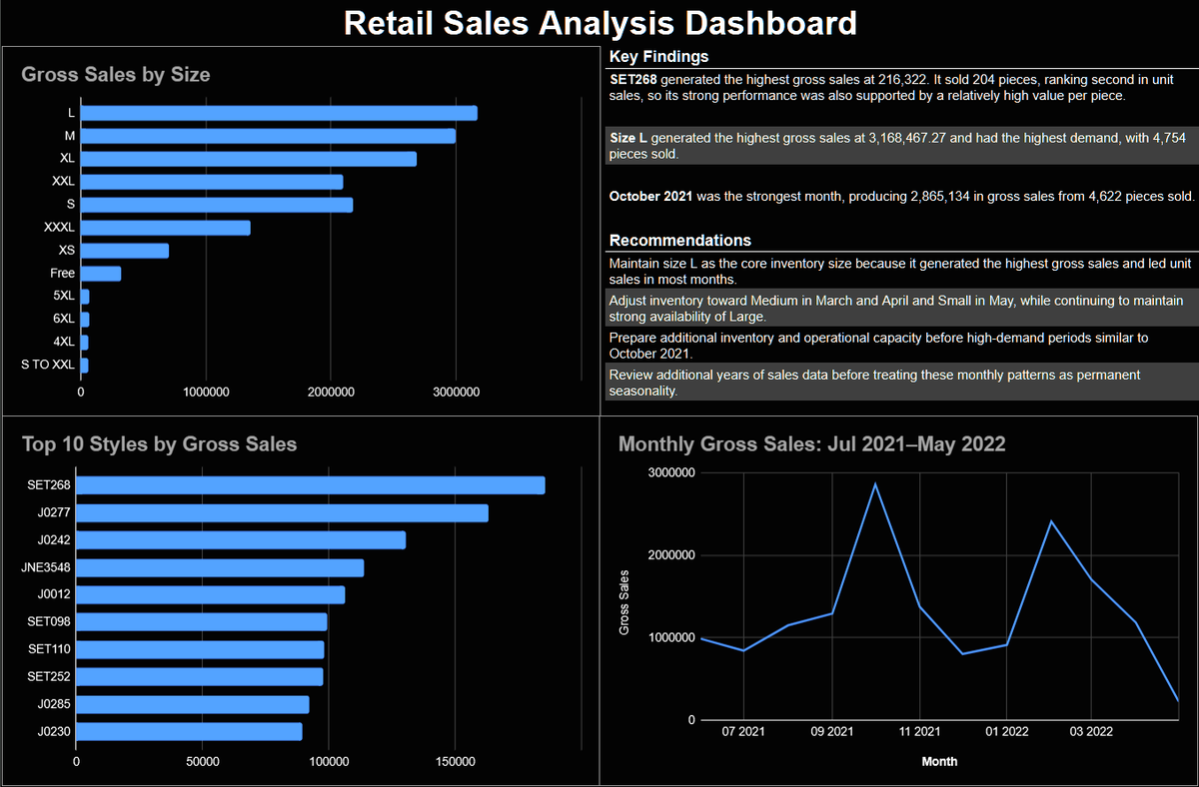The image size is (1199, 787).
Task: Click the SET252 style bar
Action: (x=200, y=677)
